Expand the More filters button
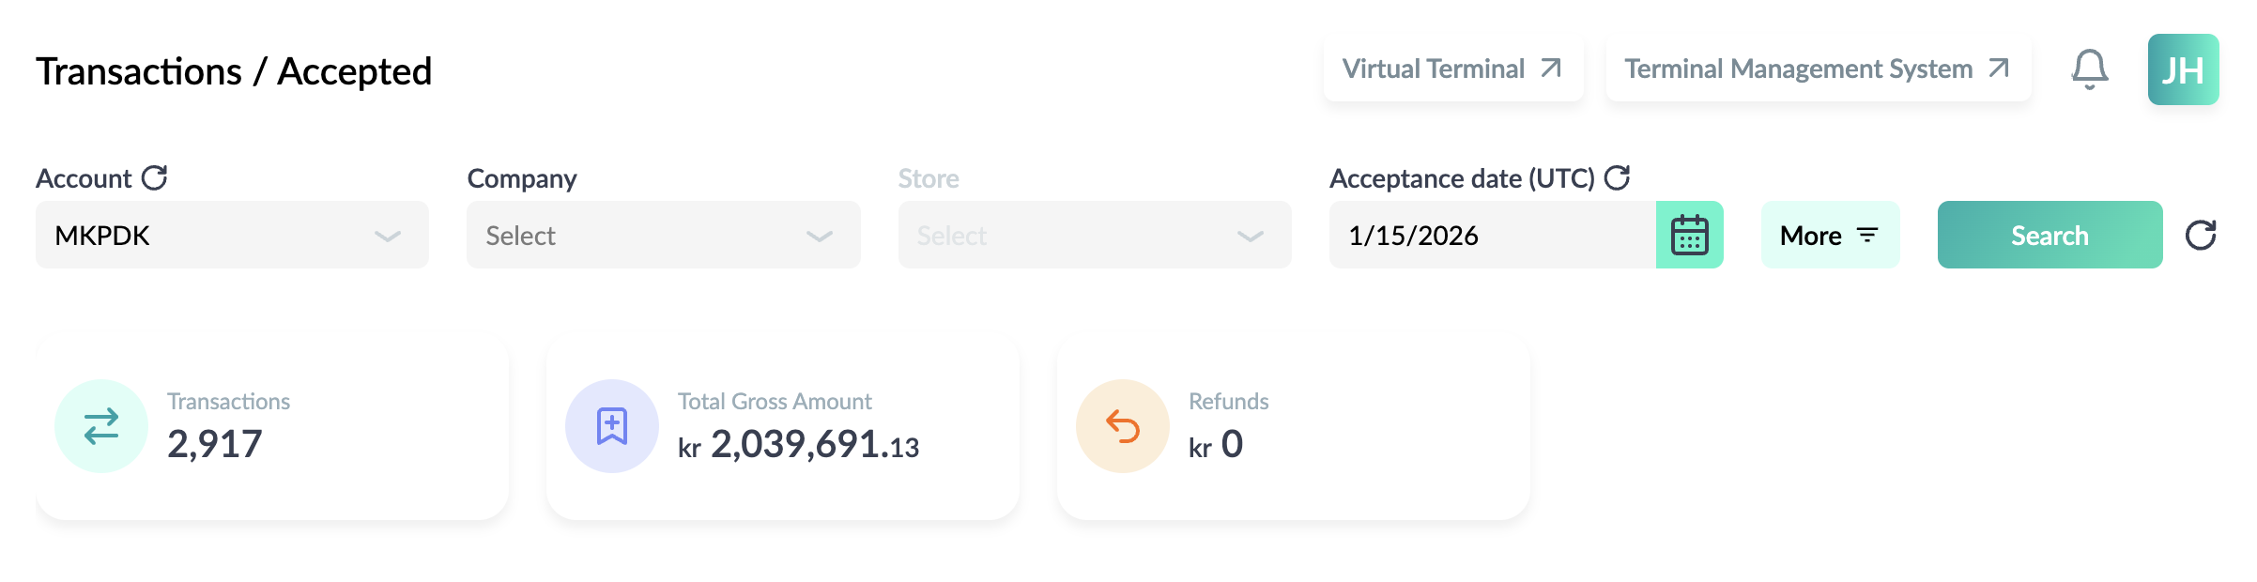Image resolution: width=2257 pixels, height=582 pixels. click(1830, 235)
